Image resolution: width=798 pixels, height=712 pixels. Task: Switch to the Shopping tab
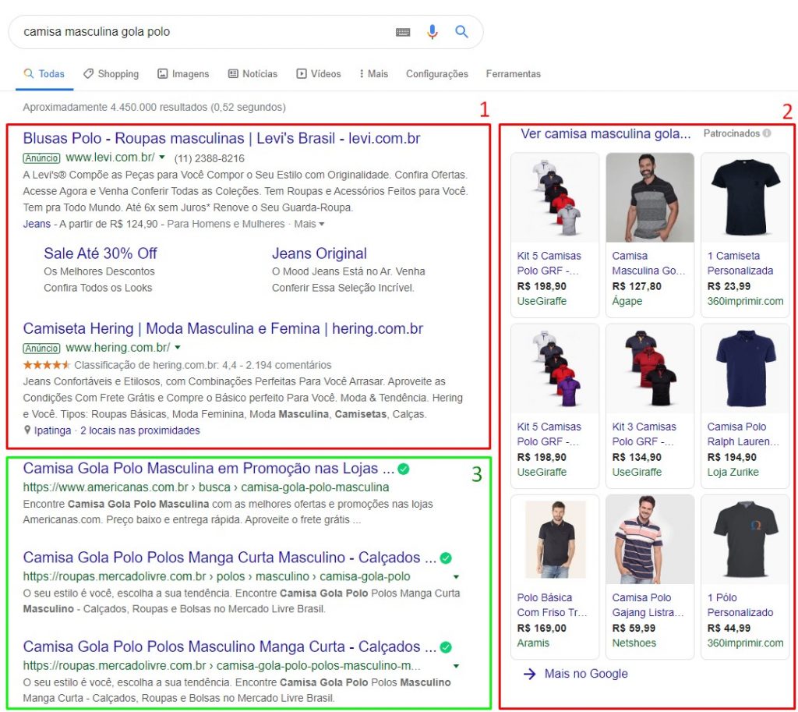[111, 74]
